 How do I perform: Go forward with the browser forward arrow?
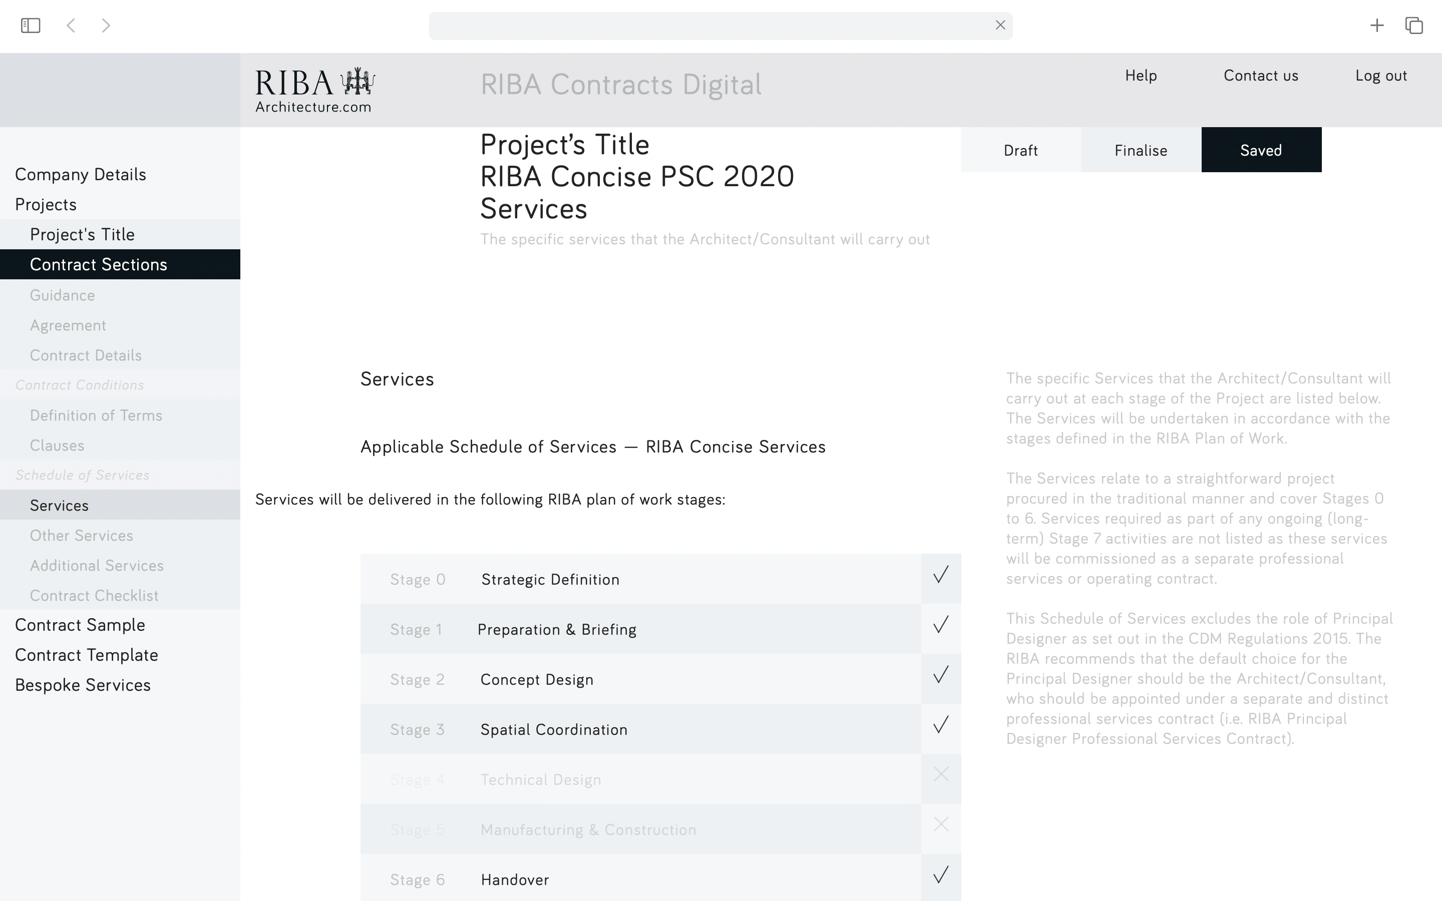(106, 26)
